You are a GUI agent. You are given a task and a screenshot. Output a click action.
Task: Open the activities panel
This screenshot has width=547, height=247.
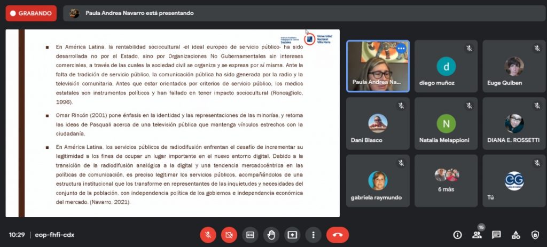(516, 235)
